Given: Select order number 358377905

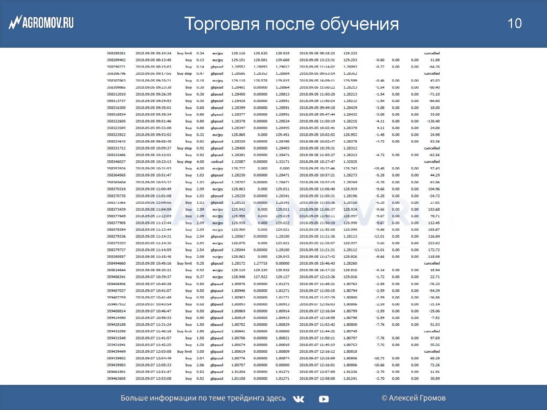Looking at the screenshot, I should tap(116, 223).
